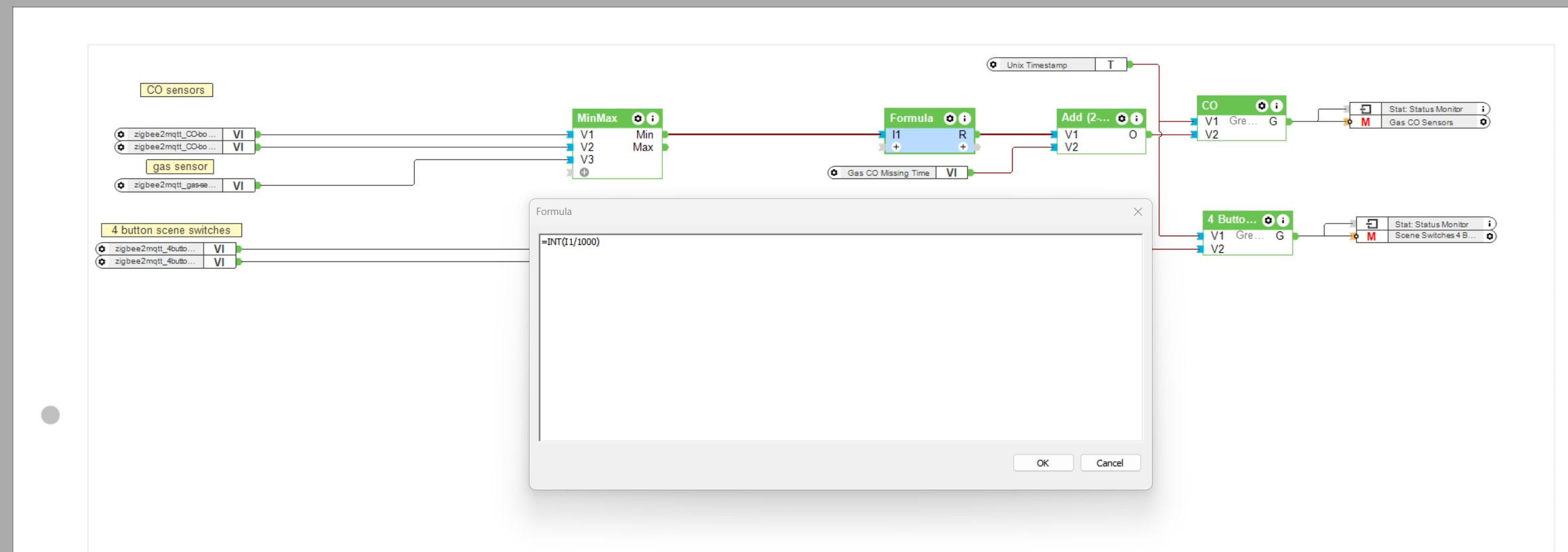The width and height of the screenshot is (1568, 552).
Task: Open settings gear on the CO block
Action: [x=1262, y=105]
